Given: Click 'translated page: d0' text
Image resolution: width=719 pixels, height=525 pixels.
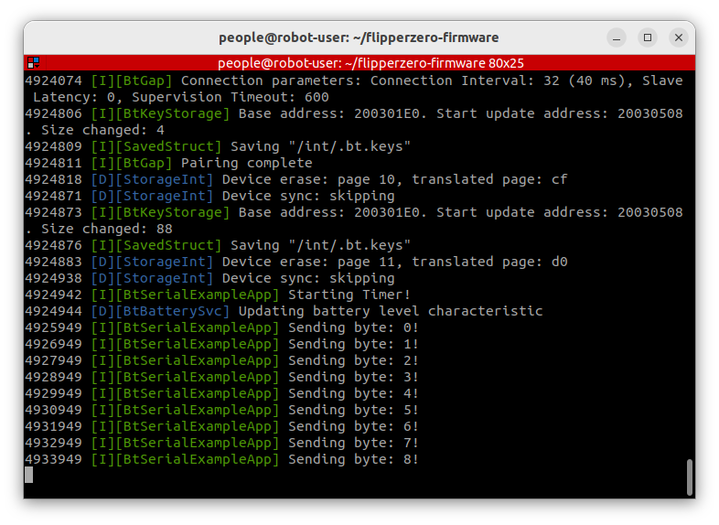Looking at the screenshot, I should 489,262.
